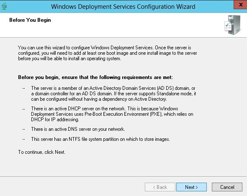Select the 'Before You Begin' page heading

click(x=30, y=20)
